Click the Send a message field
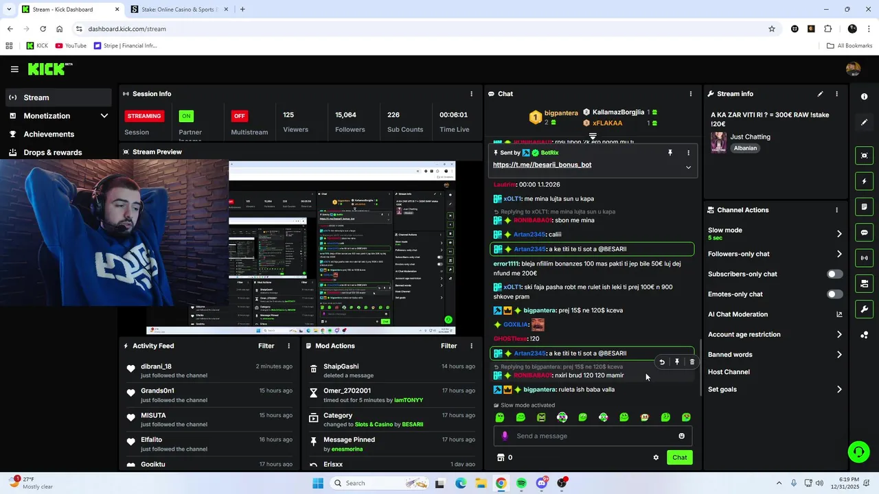Viewport: 879px width, 494px height. click(x=592, y=436)
